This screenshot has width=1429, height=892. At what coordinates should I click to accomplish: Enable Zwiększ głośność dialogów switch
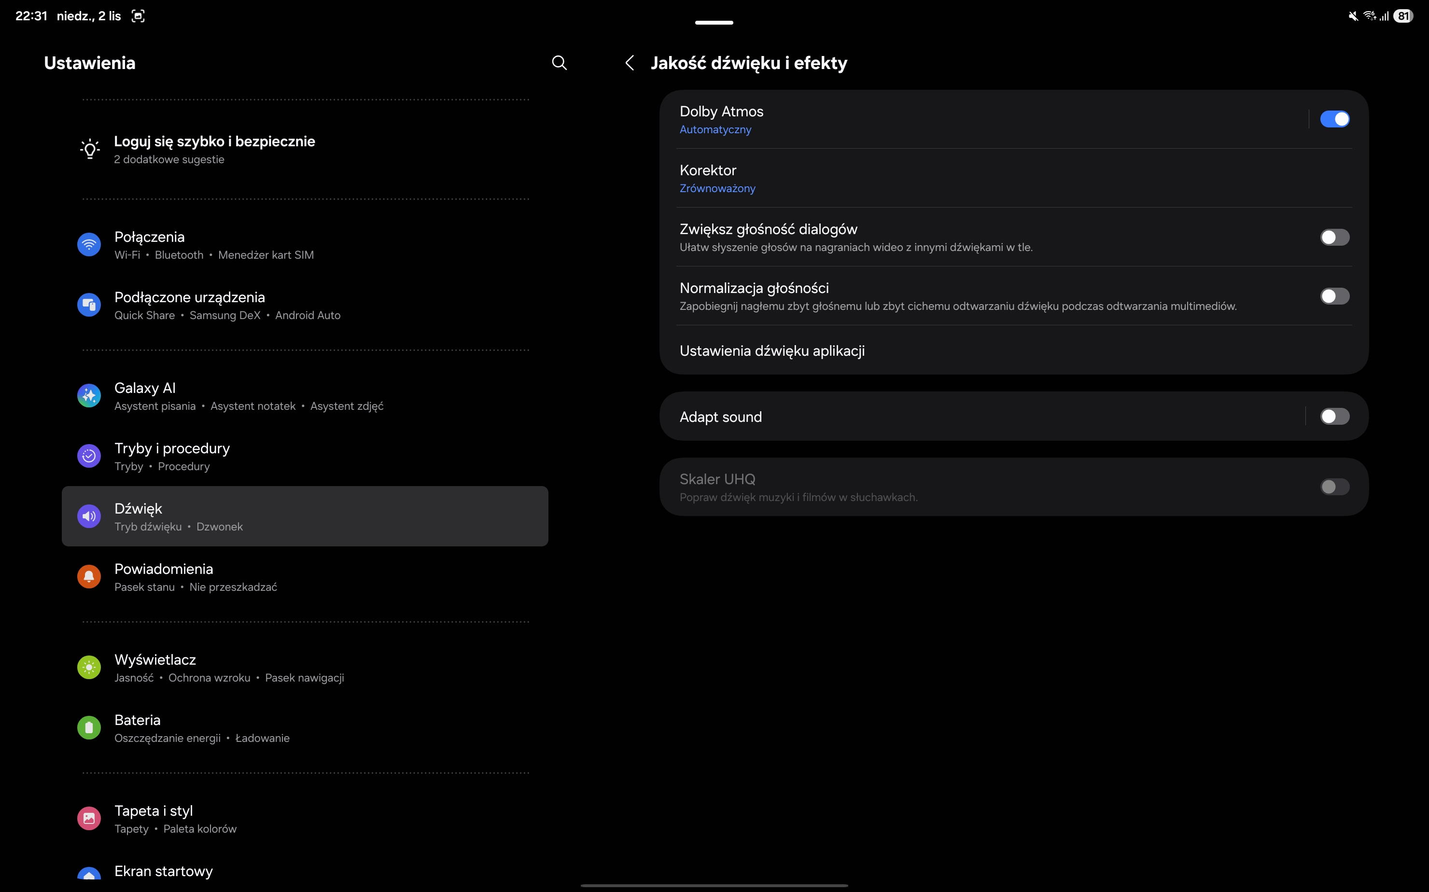pyautogui.click(x=1334, y=237)
